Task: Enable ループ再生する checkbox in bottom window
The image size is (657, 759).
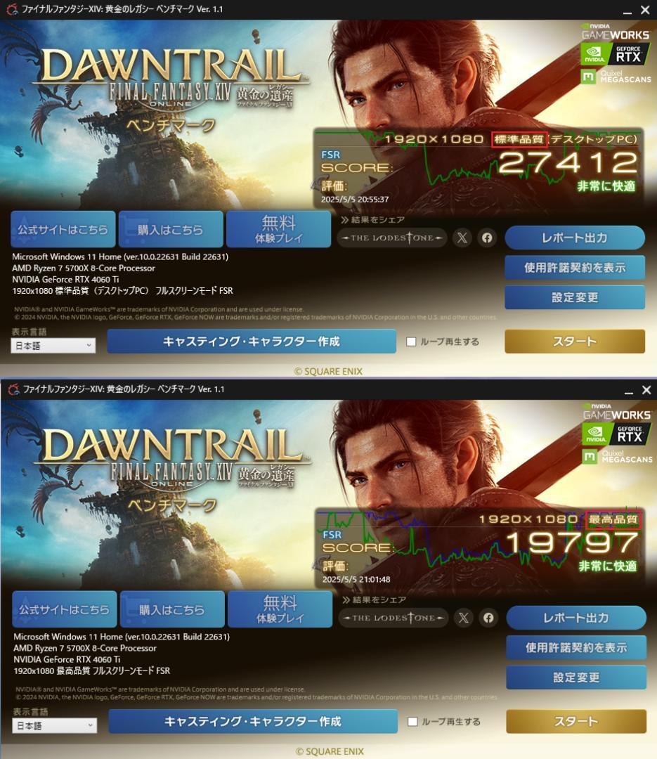Action: pos(413,722)
